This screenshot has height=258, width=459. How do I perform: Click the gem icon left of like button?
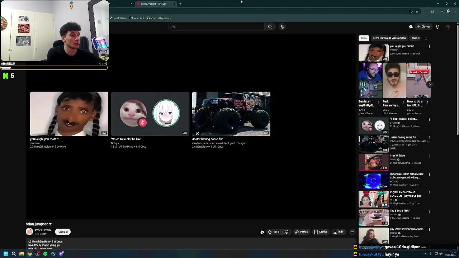click(262, 232)
